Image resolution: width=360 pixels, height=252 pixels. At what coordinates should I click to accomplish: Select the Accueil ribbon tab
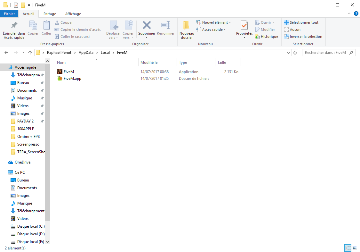[x=28, y=14]
